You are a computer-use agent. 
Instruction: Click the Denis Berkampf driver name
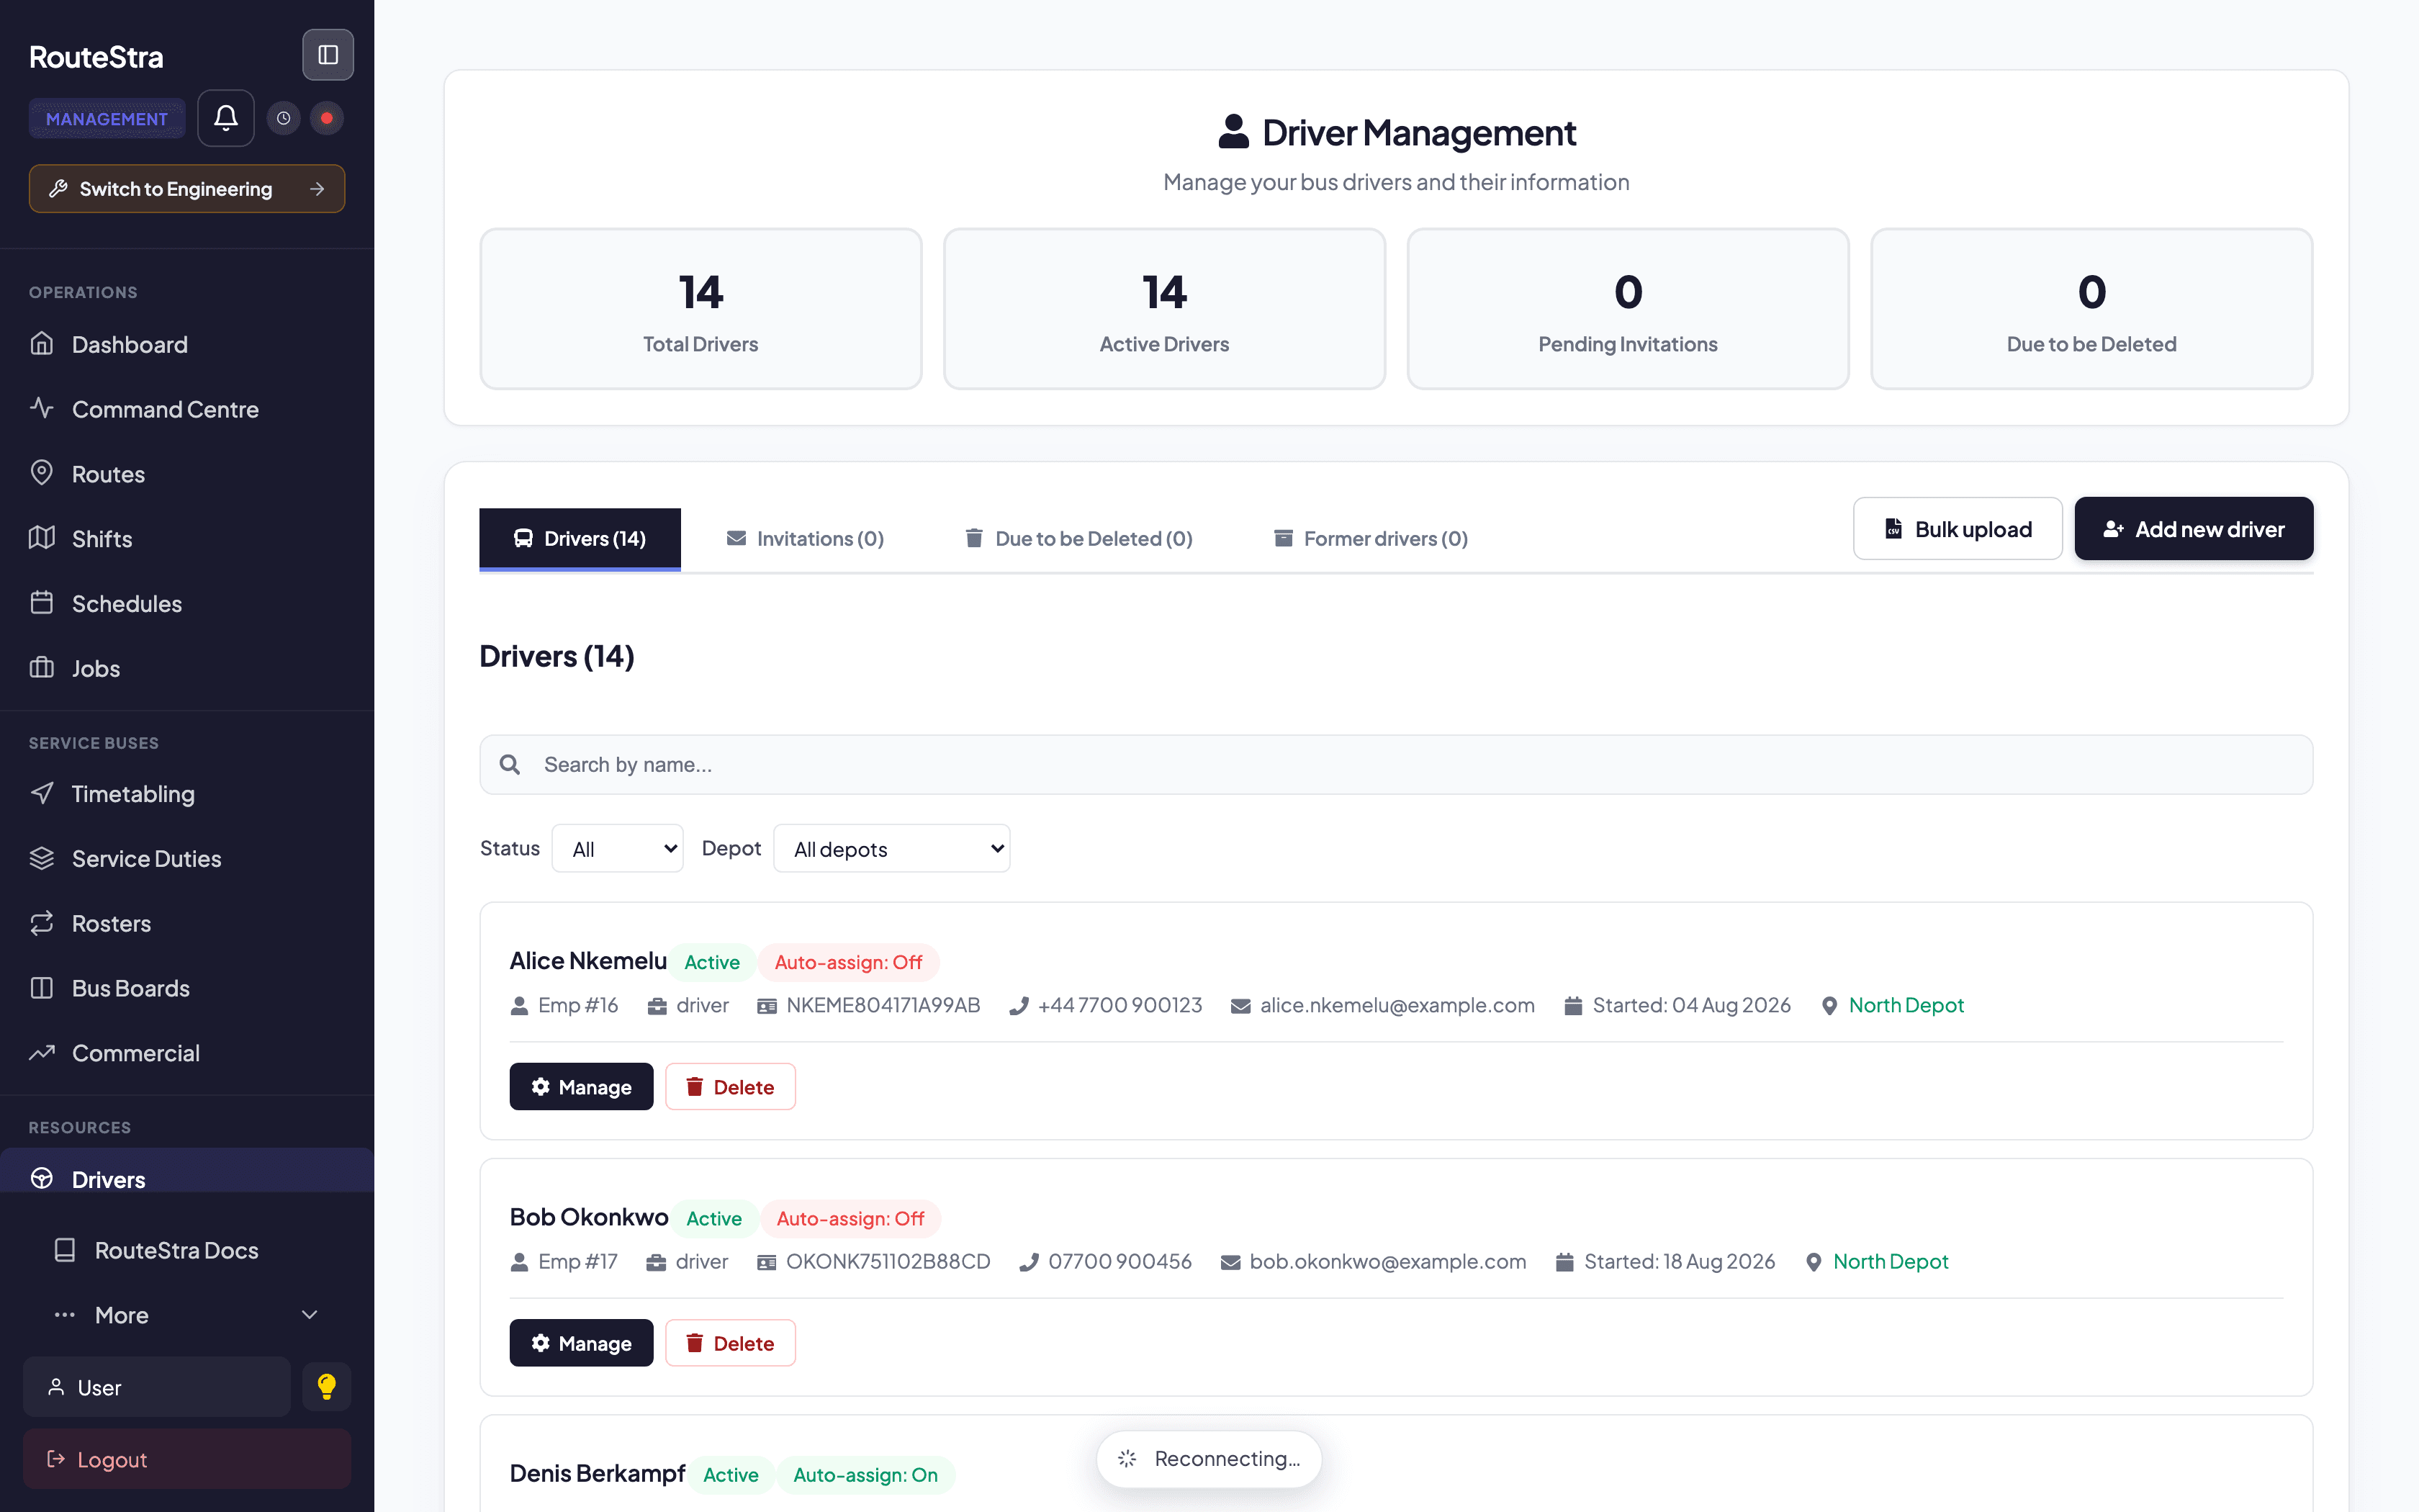click(x=597, y=1473)
